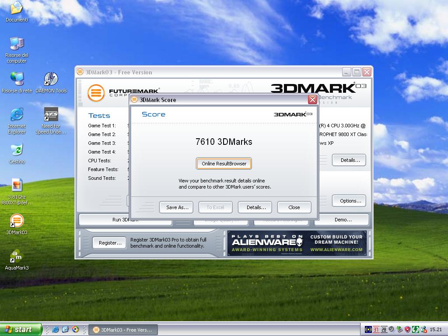
Task: Select the 3.81Ghz 9800XT file icon
Action: [x=17, y=185]
